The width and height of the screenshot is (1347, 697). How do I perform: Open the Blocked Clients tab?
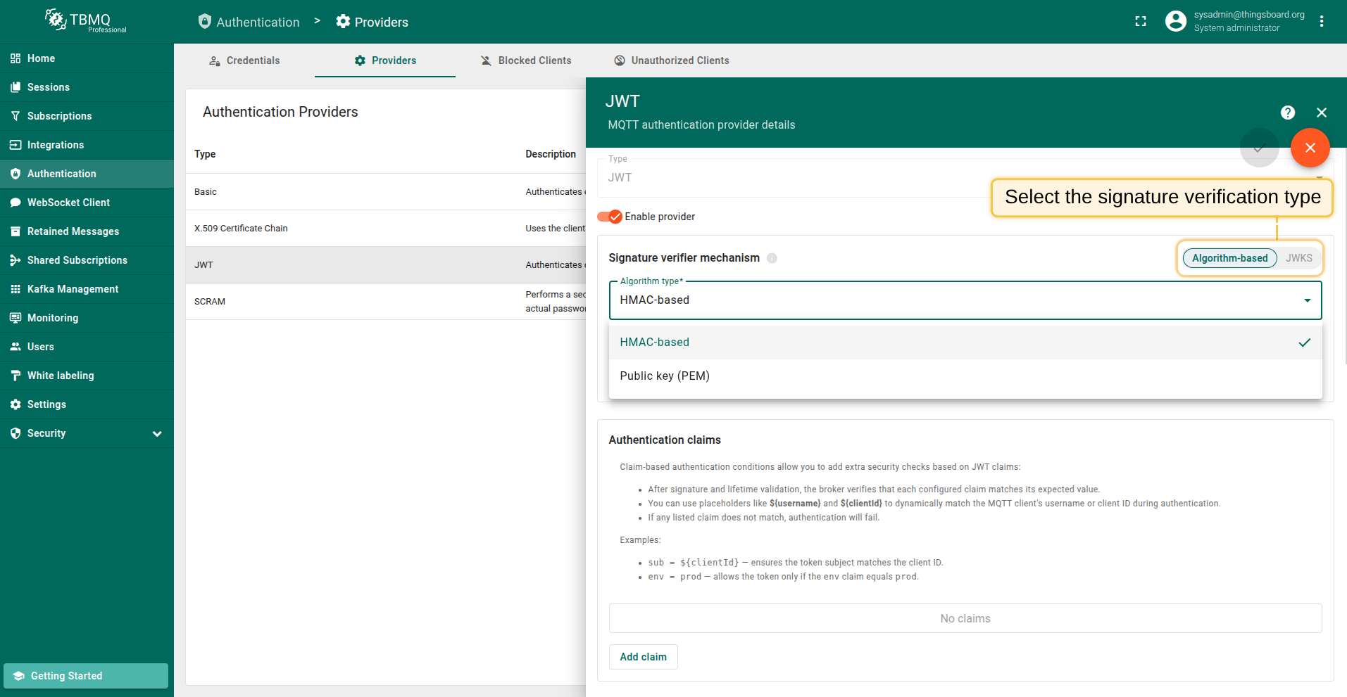(525, 60)
